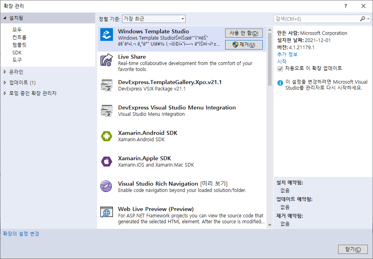Viewport: 373px width, 259px height.
Task: Click the Visual Studio Rich Navigation icon
Action: pos(106,186)
